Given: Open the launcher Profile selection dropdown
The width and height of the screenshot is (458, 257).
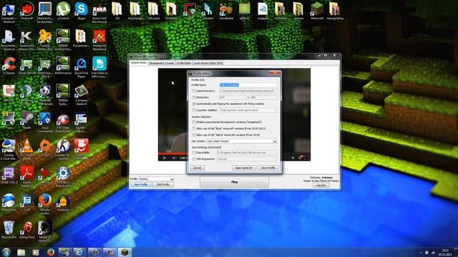Looking at the screenshot, I should tap(156, 179).
